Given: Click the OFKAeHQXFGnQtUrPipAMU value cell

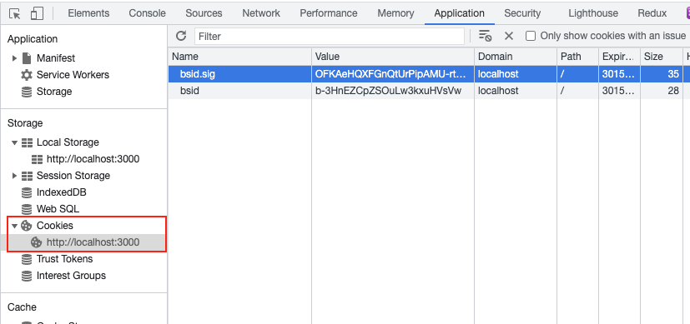Looking at the screenshot, I should 393,74.
